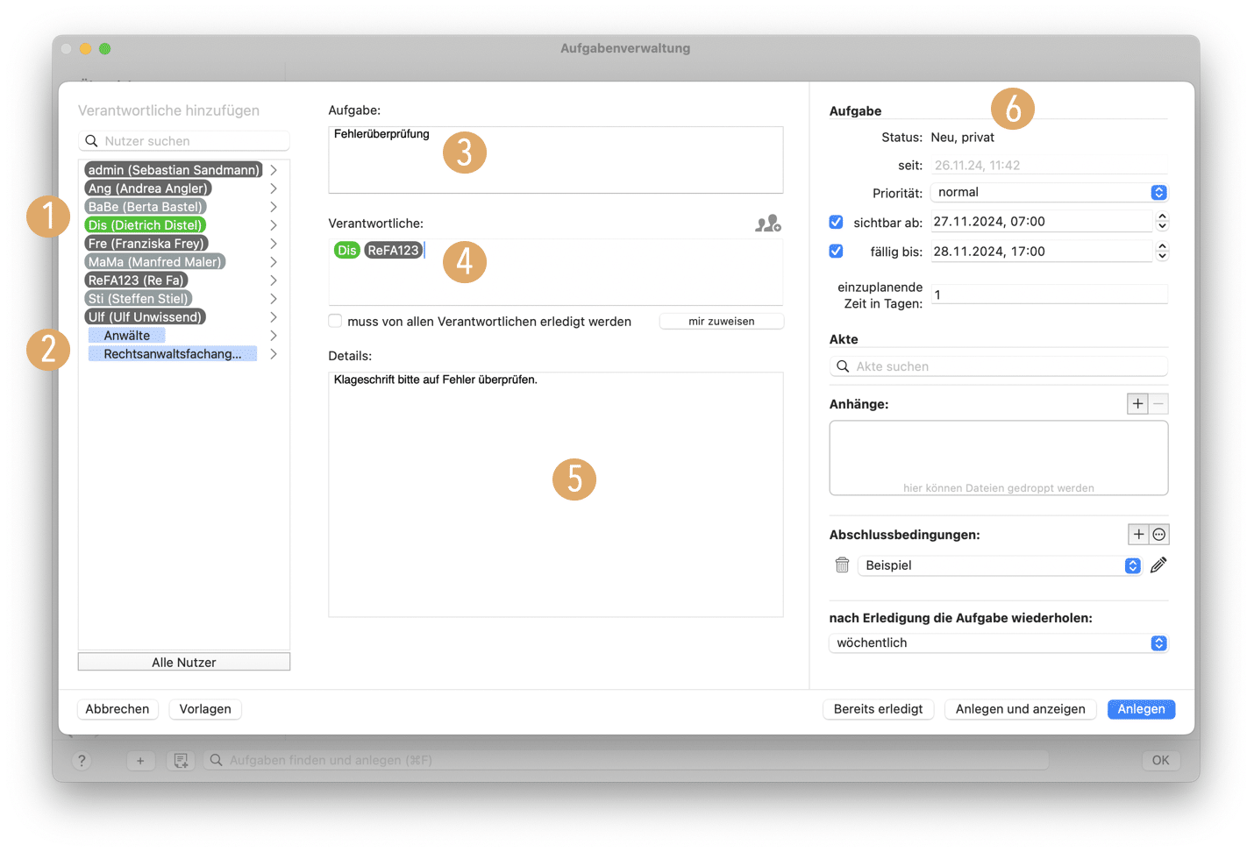This screenshot has width=1254, height=852.
Task: Expand chevron for ReFA123 (Re Fa)
Action: coord(274,280)
